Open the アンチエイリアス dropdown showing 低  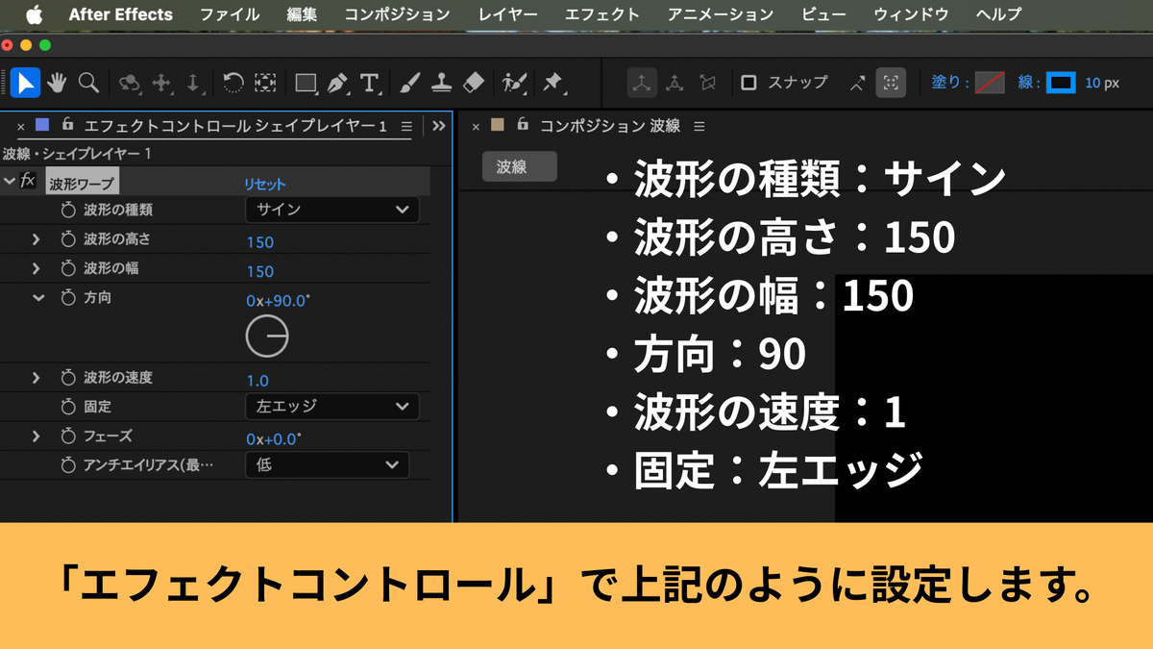tap(327, 465)
